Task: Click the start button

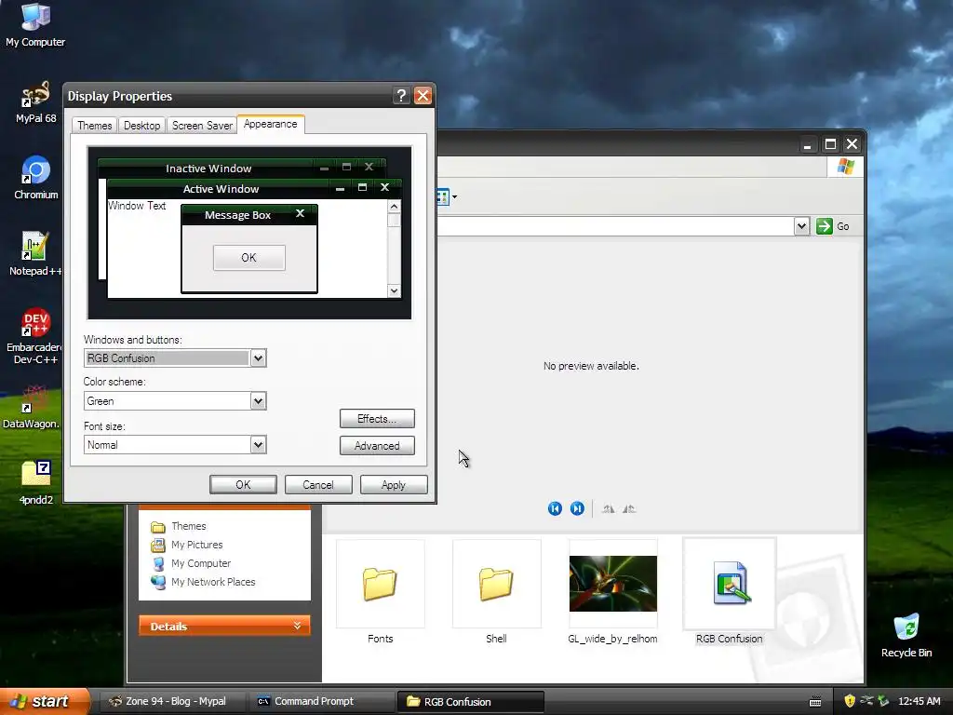Action: [x=45, y=701]
